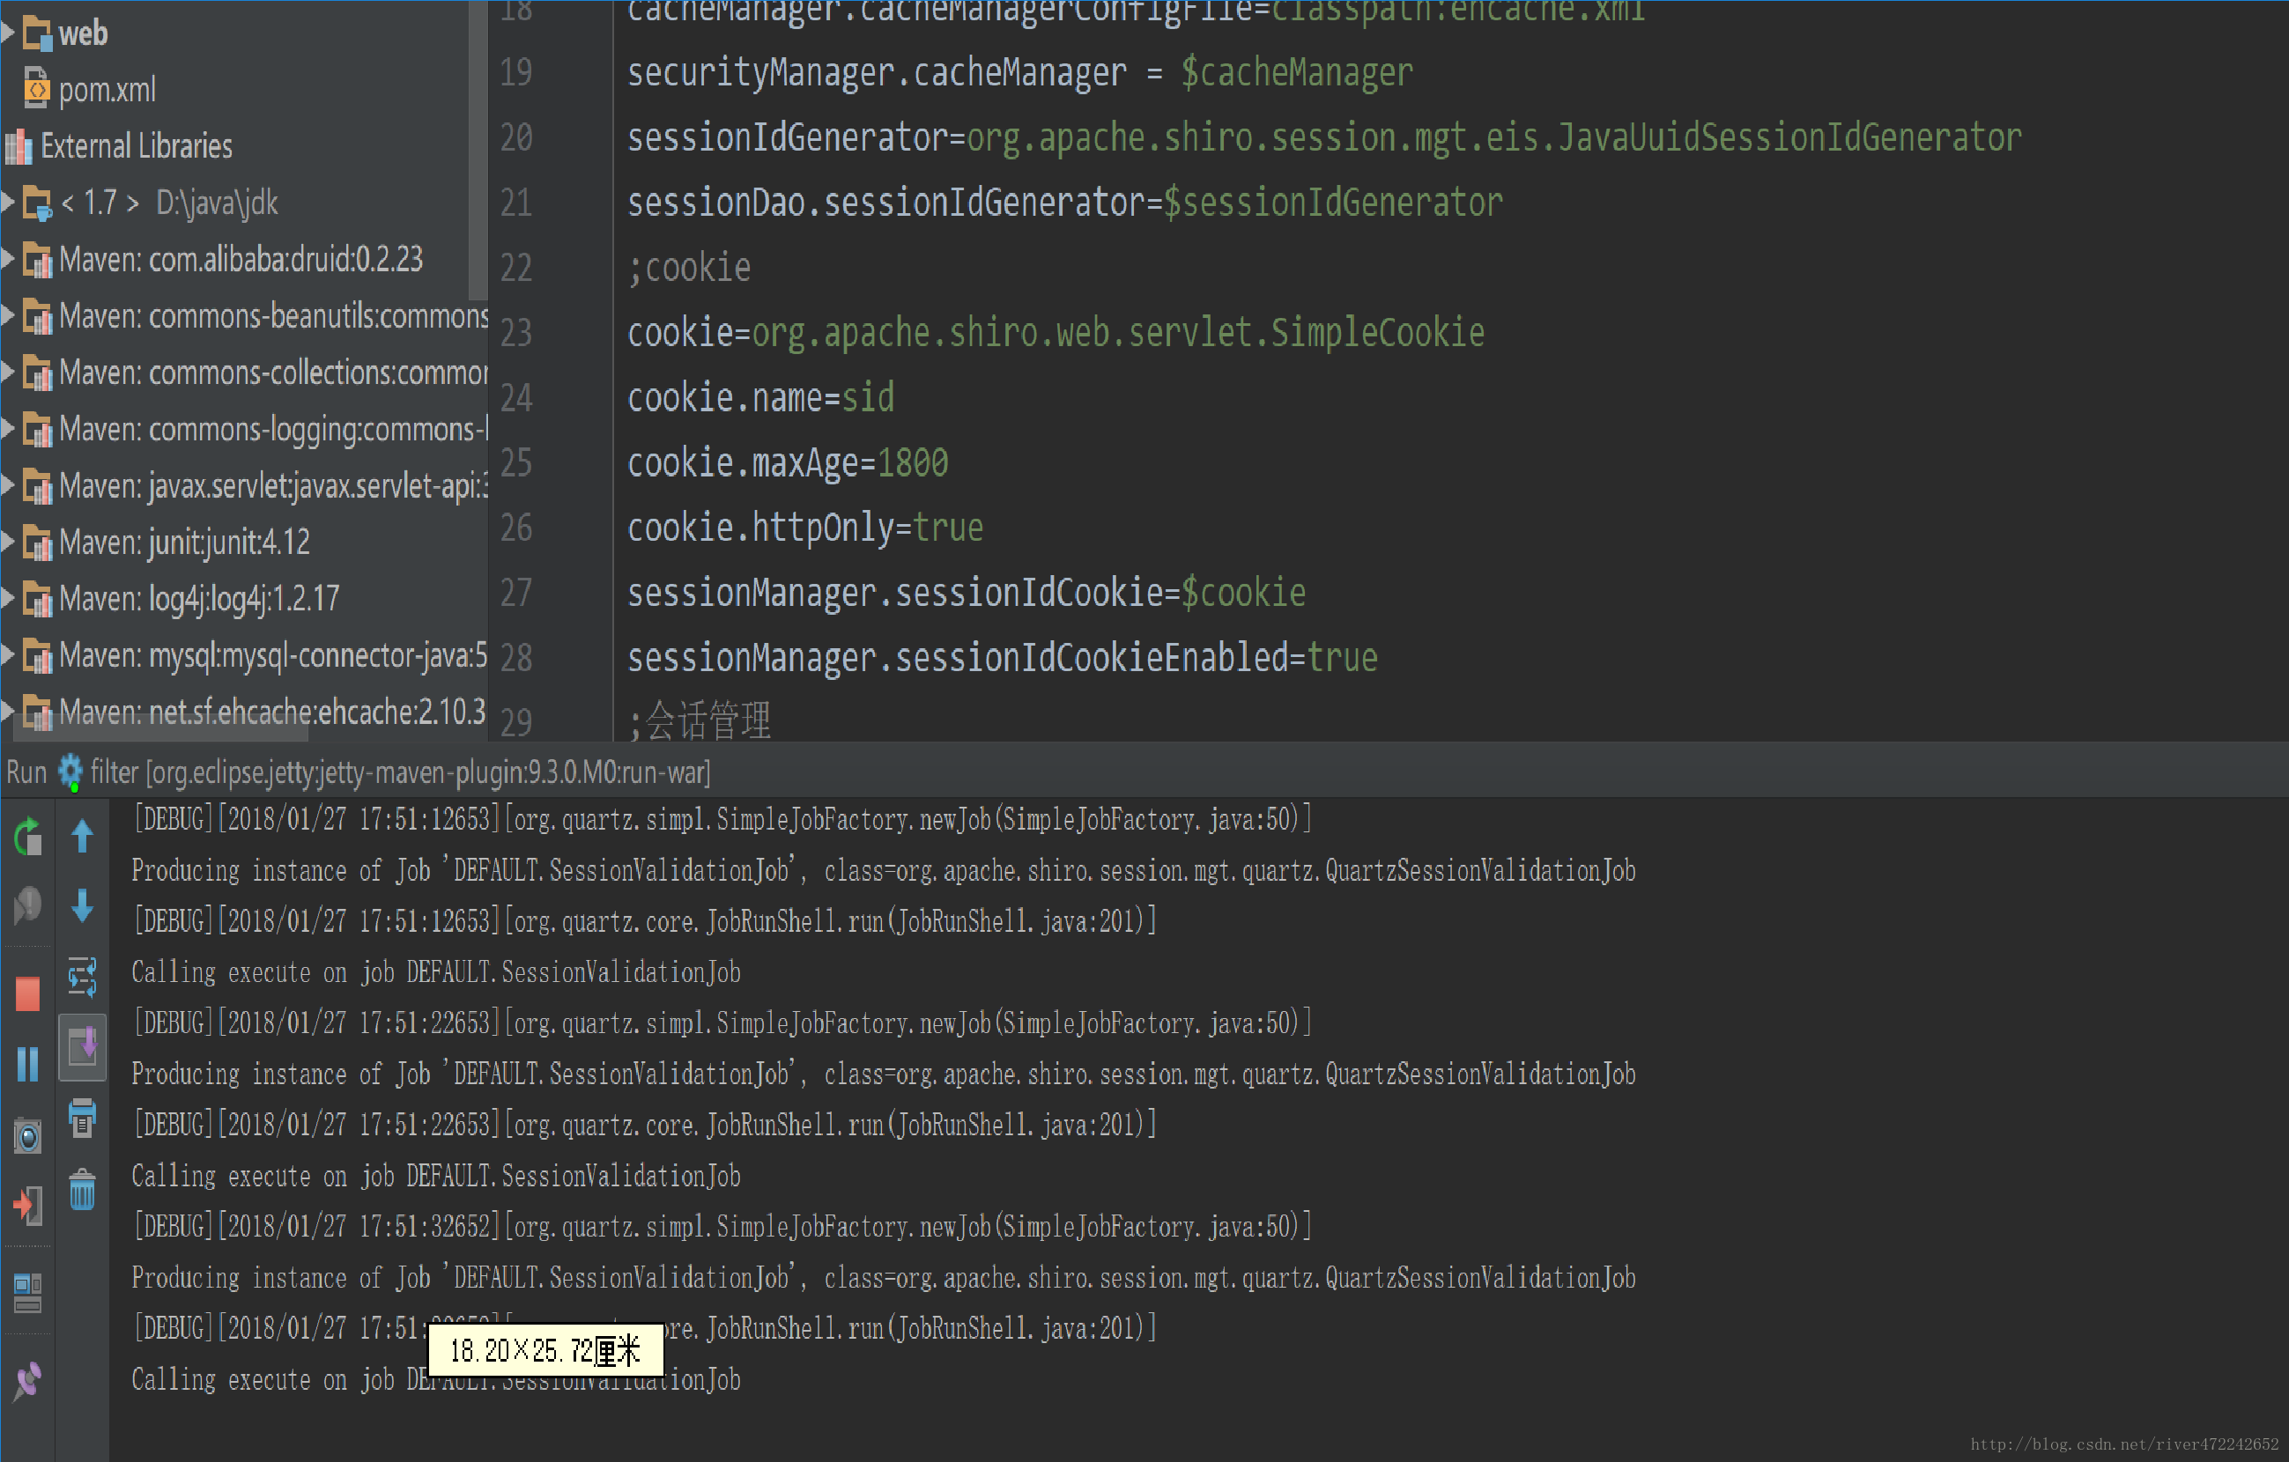Expand Maven: javax.servlet-api library
Image resolution: width=2289 pixels, height=1462 pixels.
[x=8, y=485]
